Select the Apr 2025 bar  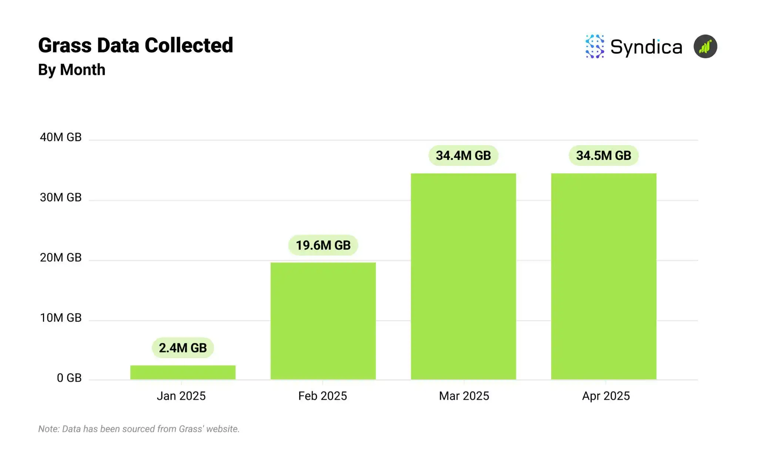click(604, 276)
